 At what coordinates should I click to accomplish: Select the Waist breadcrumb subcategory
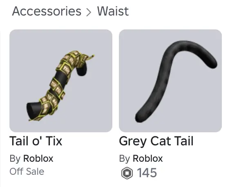(113, 11)
